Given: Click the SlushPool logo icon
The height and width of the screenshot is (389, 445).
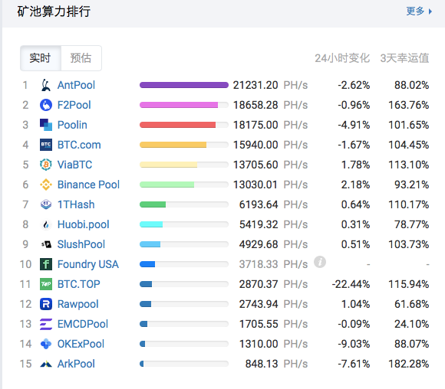Looking at the screenshot, I should point(46,244).
